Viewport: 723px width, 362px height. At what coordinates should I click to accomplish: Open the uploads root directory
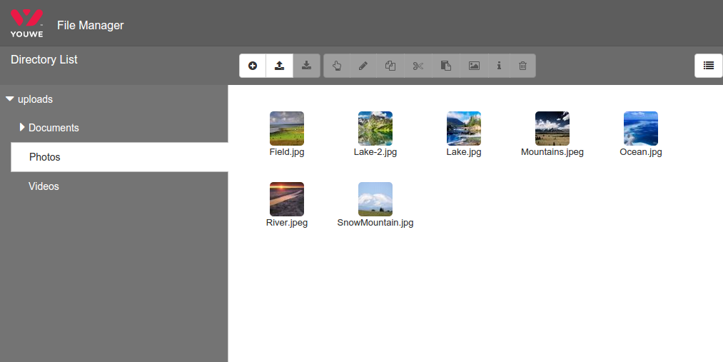click(35, 100)
